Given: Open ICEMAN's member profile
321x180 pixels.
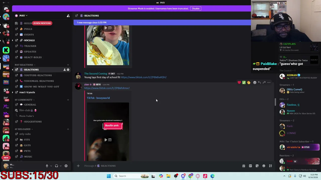Looking at the screenshot, I should (298, 76).
